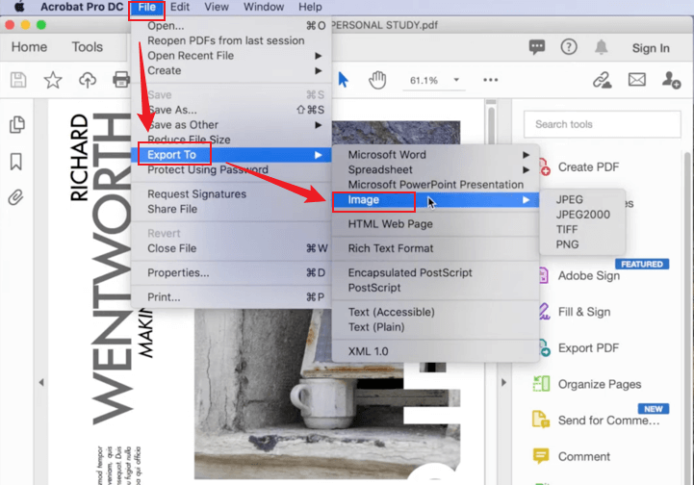Collapse left navigation pane arrow

pos(41,382)
